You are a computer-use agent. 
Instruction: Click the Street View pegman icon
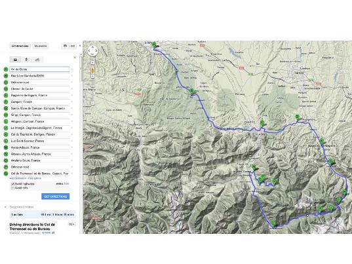[92, 71]
